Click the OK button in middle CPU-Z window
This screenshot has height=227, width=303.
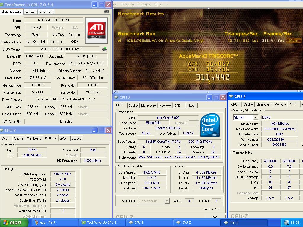pos(215,217)
